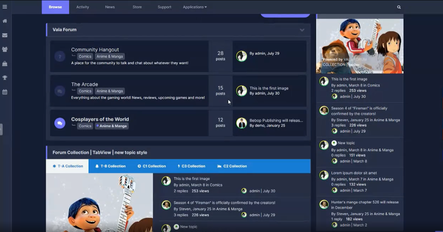Open Comics subforum under Community Hangout

(85, 56)
